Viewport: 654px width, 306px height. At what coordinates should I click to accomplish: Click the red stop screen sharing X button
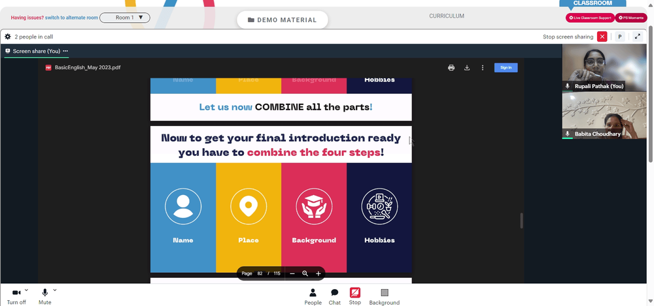(x=602, y=37)
